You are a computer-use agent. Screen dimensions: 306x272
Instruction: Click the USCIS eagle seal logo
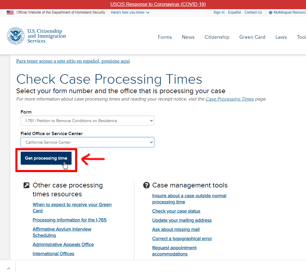pos(16,36)
